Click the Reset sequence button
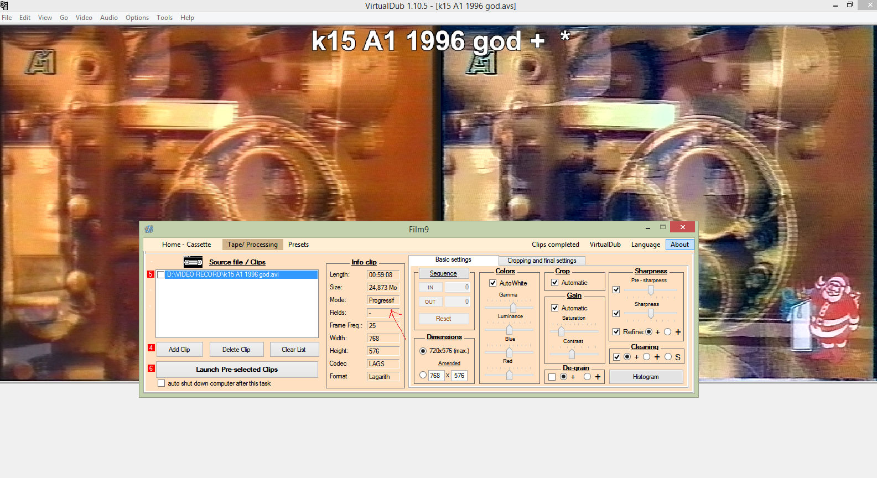 tap(444, 319)
